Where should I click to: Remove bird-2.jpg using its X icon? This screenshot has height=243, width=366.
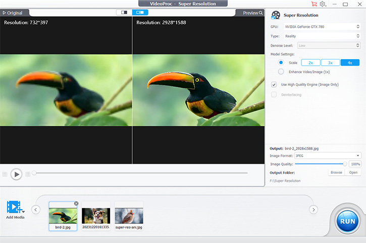click(76, 204)
